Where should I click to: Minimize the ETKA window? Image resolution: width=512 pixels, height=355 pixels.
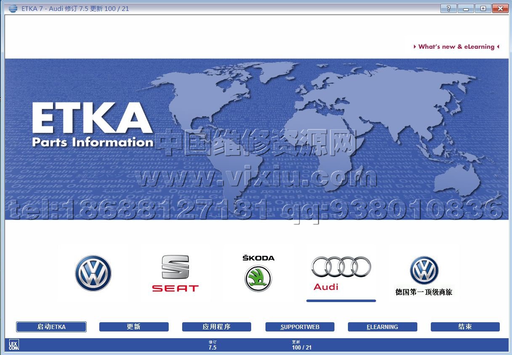pos(466,8)
